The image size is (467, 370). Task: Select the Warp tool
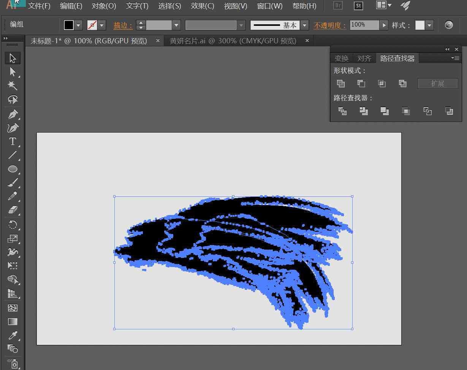click(13, 252)
